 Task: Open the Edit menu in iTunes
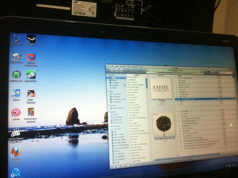point(112,66)
